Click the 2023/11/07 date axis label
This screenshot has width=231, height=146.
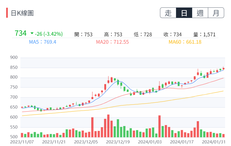click(x=22, y=141)
